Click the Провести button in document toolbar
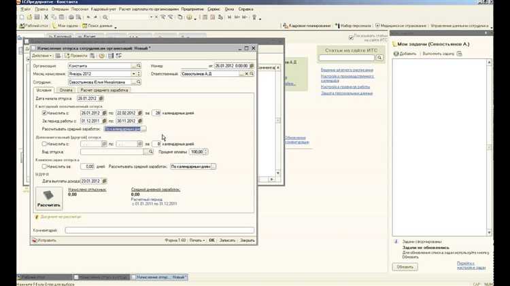 [75, 56]
